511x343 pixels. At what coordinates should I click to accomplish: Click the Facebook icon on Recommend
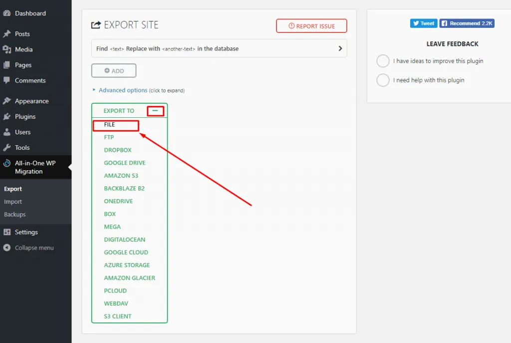[x=444, y=23]
